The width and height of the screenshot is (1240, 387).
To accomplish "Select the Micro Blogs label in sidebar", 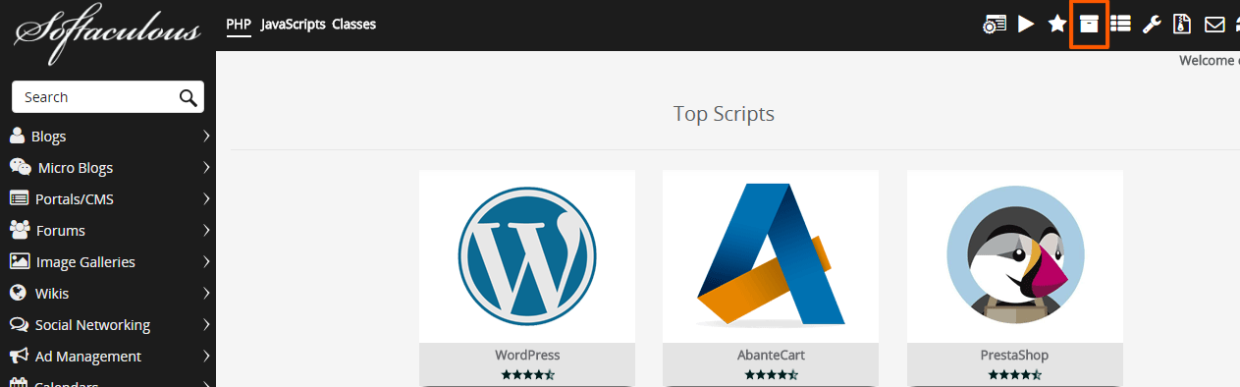I will [x=76, y=168].
